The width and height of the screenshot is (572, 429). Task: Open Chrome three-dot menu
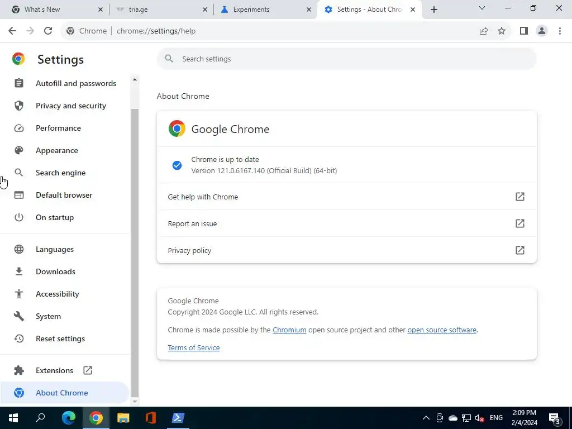point(560,31)
